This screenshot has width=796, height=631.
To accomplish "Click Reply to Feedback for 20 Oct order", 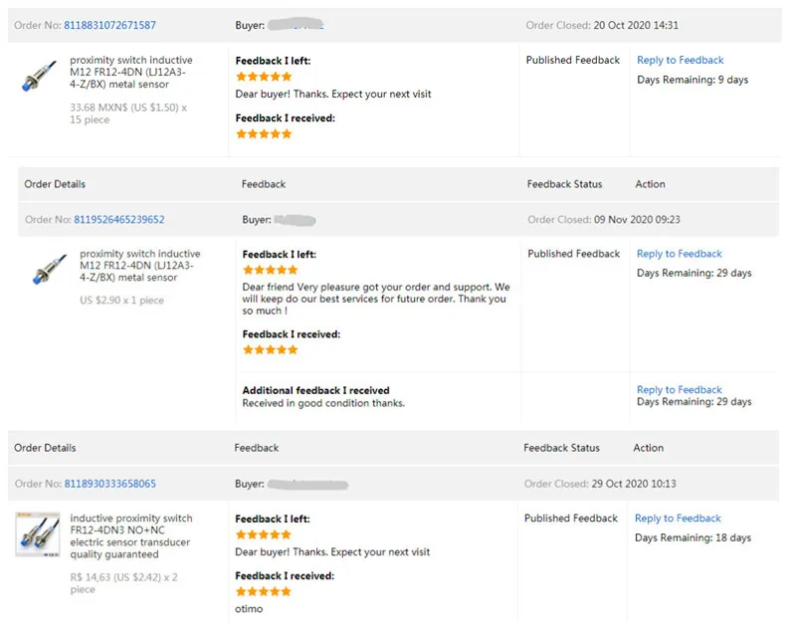I will pyautogui.click(x=680, y=60).
